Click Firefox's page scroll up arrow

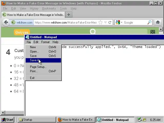pos(161,29)
